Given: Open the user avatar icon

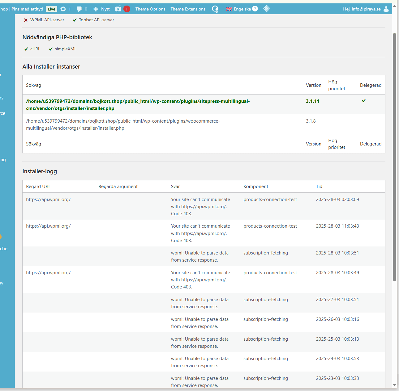Looking at the screenshot, I should tap(386, 9).
